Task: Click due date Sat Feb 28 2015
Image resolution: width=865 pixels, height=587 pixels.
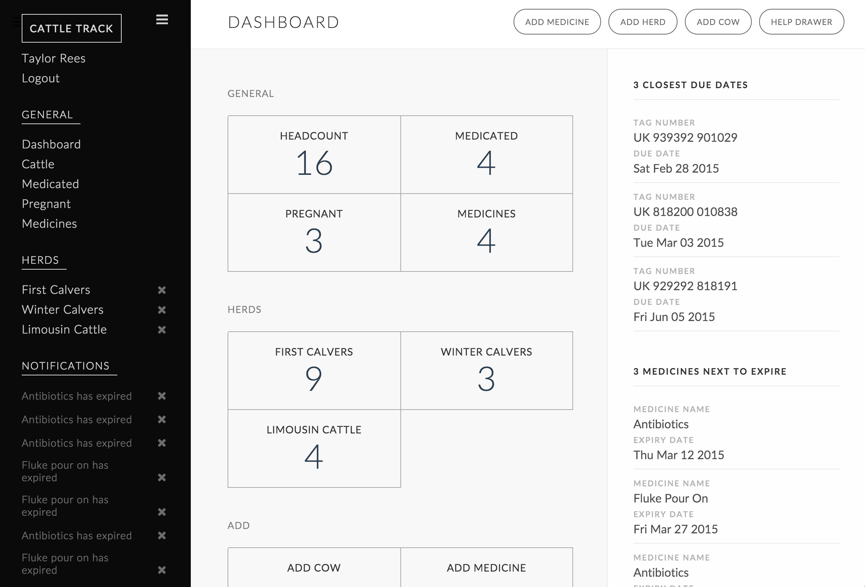Action: tap(676, 169)
